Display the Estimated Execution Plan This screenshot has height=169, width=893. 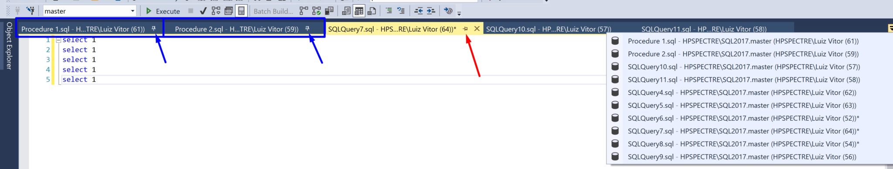pos(216,11)
